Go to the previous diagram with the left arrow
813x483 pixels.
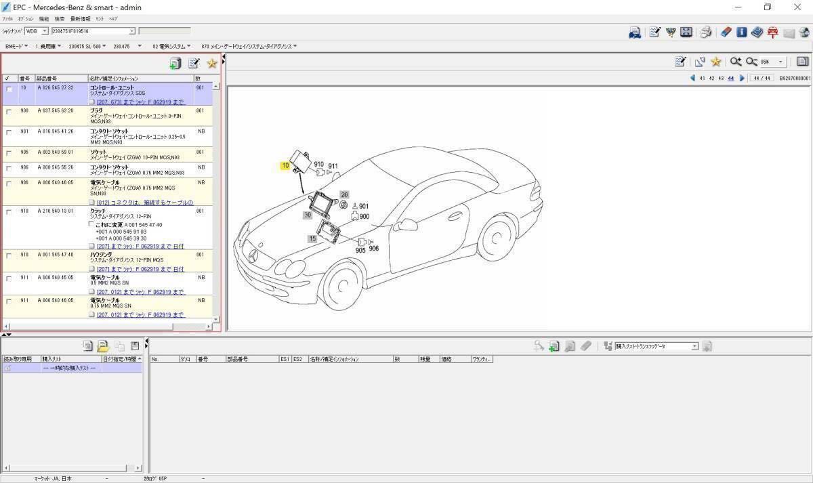pyautogui.click(x=692, y=78)
